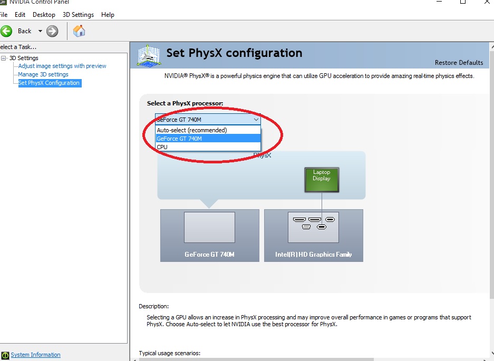Click the GeForce GT 740M GPU diagram box
This screenshot has height=361, width=494.
tap(210, 236)
